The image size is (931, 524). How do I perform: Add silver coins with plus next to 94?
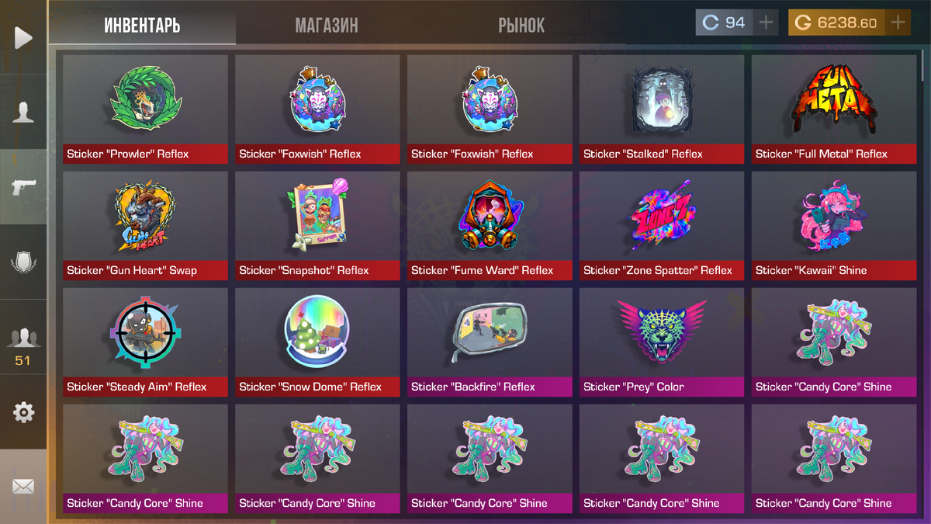pyautogui.click(x=766, y=23)
